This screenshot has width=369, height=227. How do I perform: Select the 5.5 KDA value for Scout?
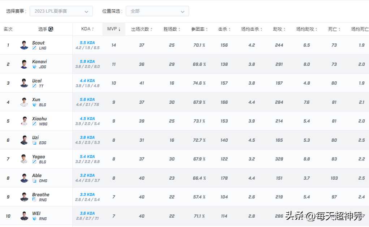point(87,43)
